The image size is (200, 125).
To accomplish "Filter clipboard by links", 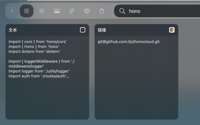I will pyautogui.click(x=72, y=11).
